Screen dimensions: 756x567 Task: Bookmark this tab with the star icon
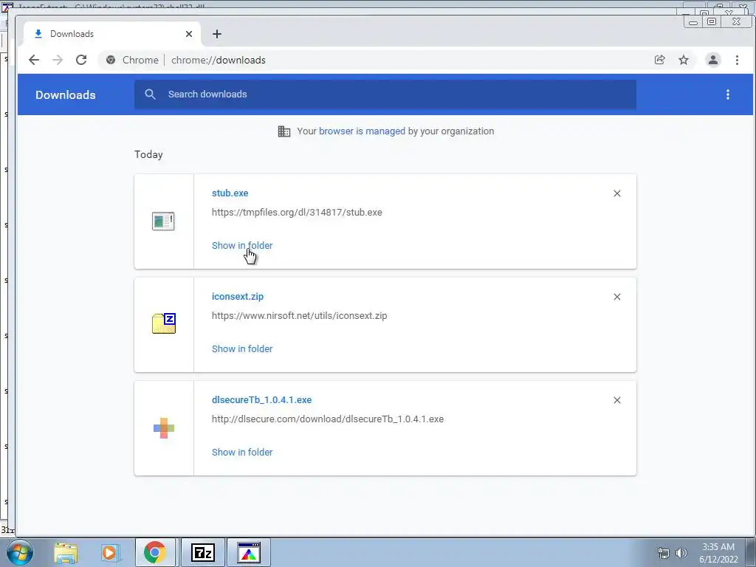click(x=684, y=60)
